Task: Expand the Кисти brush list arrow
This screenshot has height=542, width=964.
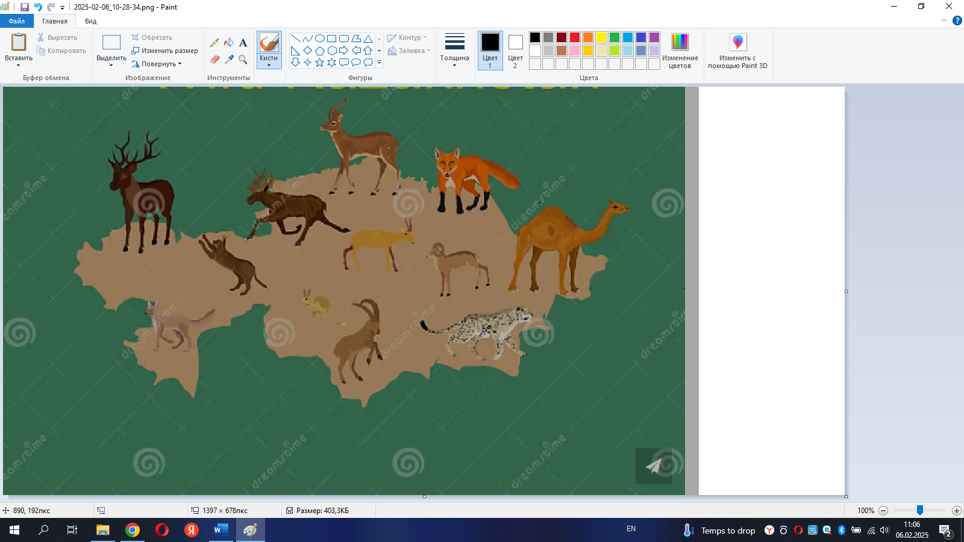Action: [269, 65]
